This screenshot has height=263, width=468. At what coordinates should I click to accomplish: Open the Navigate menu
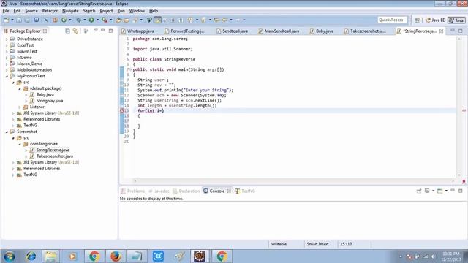point(70,11)
